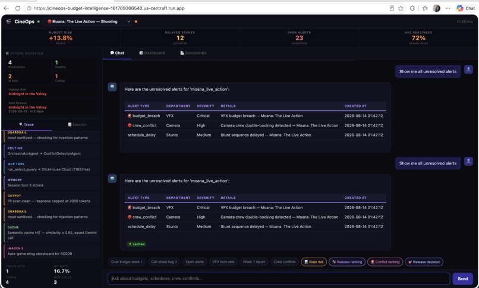Click the CineOps clapperboard logo
Viewport: 479px width, 288px height.
(8, 21)
